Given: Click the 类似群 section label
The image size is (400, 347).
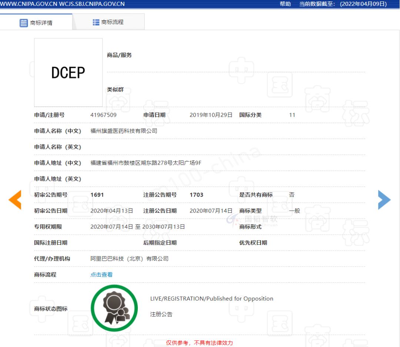Looking at the screenshot, I should [x=115, y=90].
